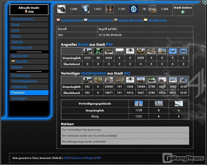Click defender tank icon above 10000
Viewport: 207px width, 165px height.
141,80
